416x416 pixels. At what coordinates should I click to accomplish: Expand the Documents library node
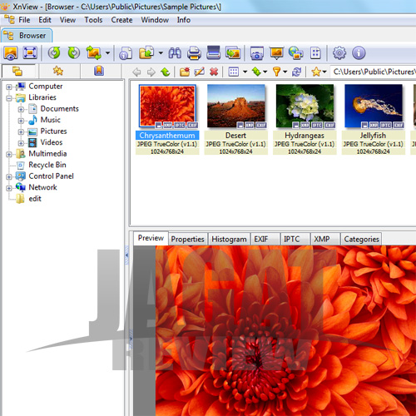[21, 110]
